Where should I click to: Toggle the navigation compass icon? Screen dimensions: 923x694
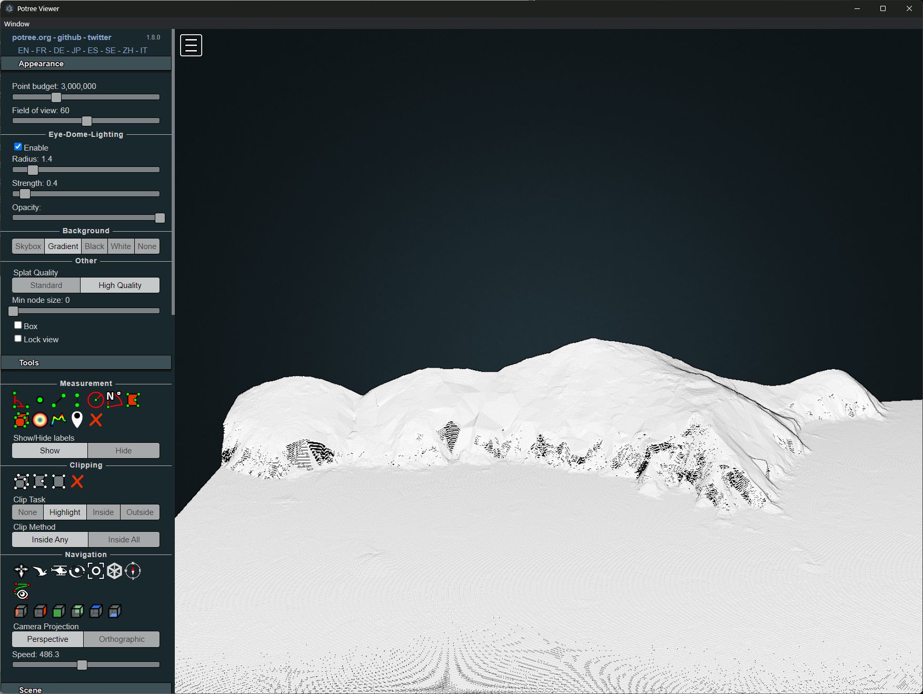pyautogui.click(x=133, y=571)
